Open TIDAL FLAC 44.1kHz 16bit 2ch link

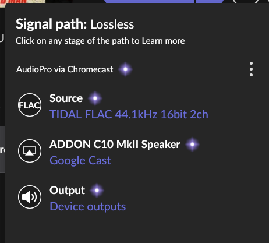[129, 114]
